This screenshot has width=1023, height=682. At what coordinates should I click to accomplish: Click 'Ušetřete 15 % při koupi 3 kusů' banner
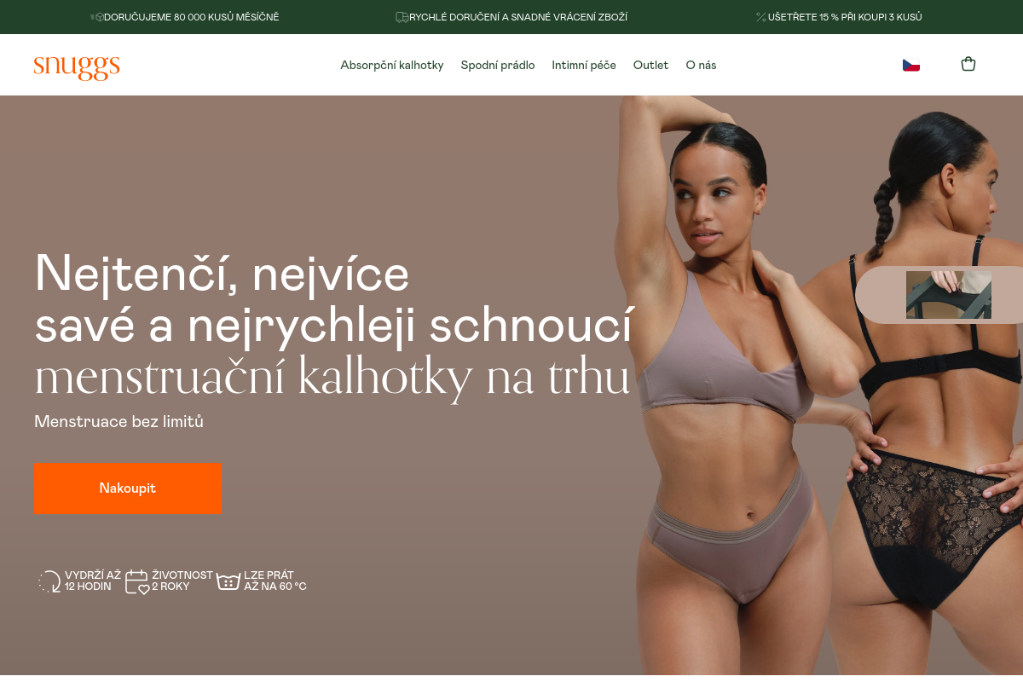click(x=845, y=17)
